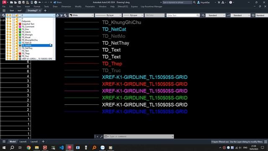268x151 pixels.
Task: Toggle on/off lightbulb for TD_NetMo layer
Action: click(8, 45)
